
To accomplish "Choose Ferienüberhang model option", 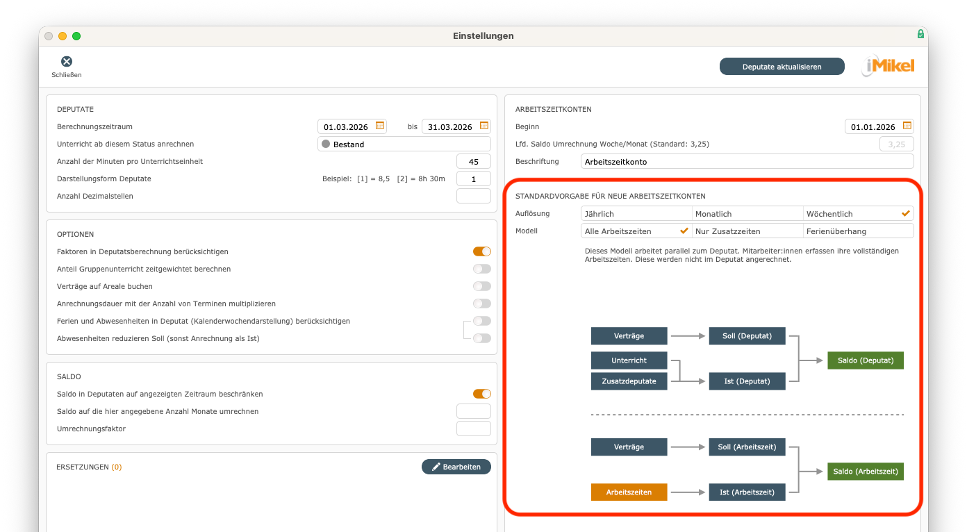I will click(x=858, y=231).
